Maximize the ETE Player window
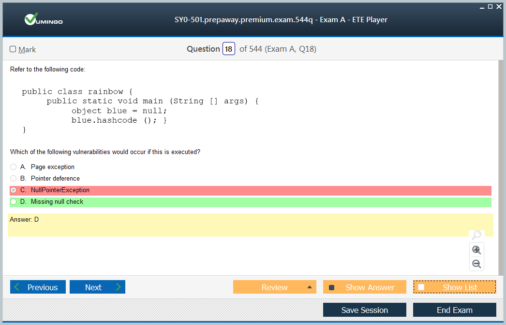Viewport: 506px width, 325px height. point(490,6)
